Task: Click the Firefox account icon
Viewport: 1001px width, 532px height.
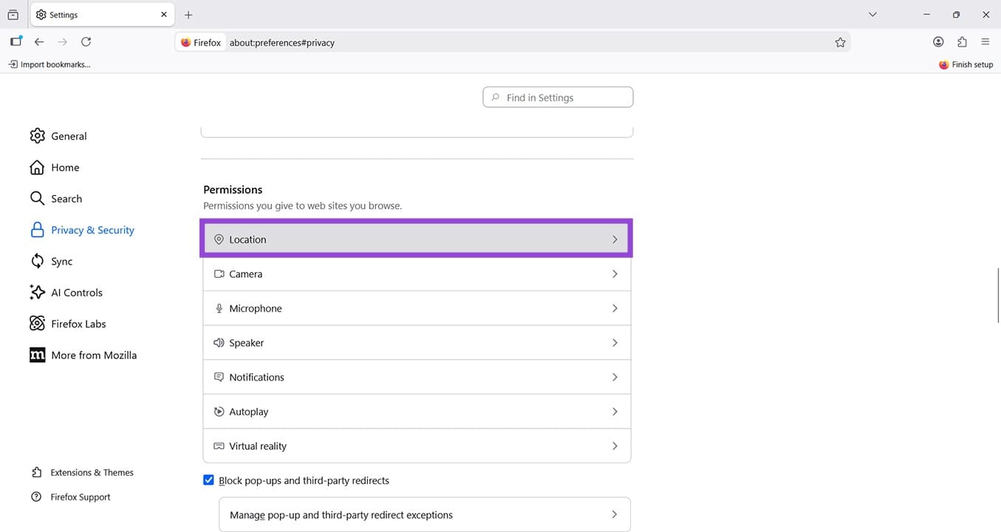Action: [x=938, y=41]
